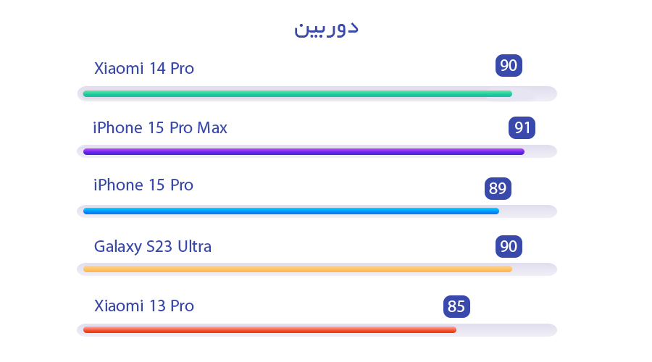
Task: Click the gray unfilled end of iPhone 15 Pro's track
Action: coord(527,211)
